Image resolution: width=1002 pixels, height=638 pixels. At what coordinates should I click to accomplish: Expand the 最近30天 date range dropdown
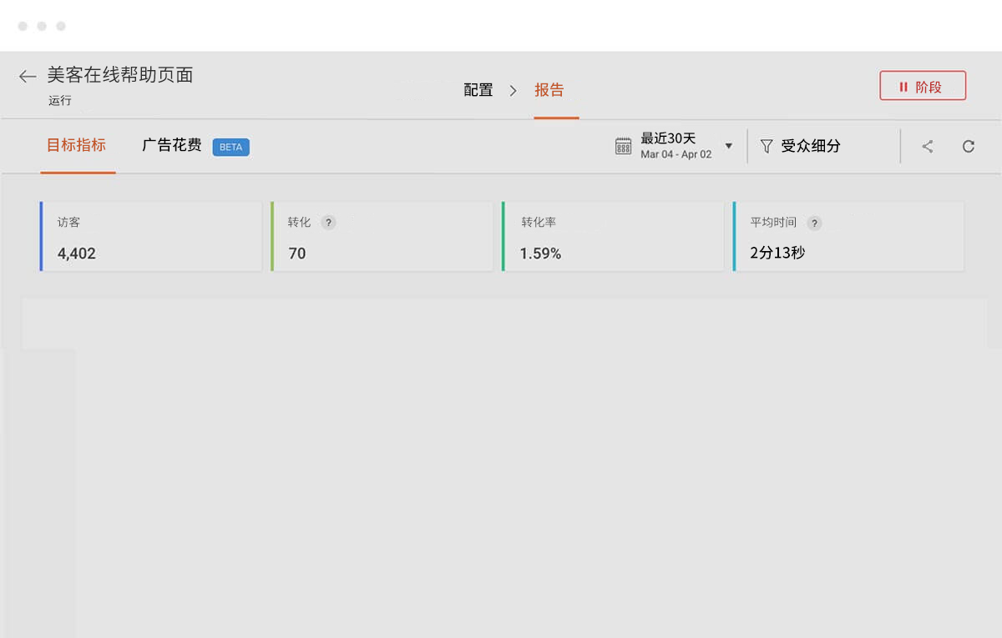click(x=729, y=146)
